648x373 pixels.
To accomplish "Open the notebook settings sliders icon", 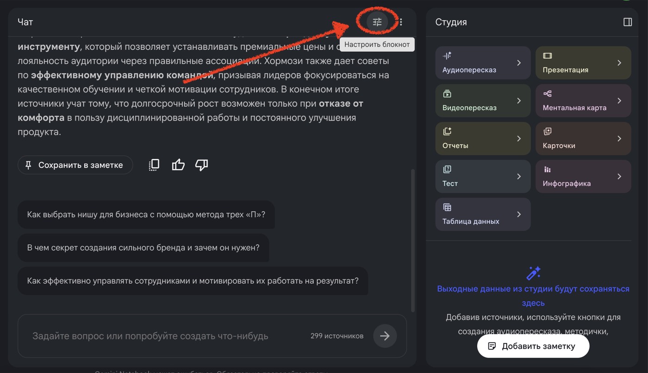I will point(377,22).
